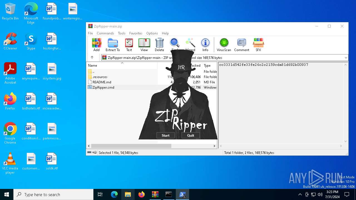
Task: Open Adobe Acrobat desktop shortcut
Action: click(10, 74)
